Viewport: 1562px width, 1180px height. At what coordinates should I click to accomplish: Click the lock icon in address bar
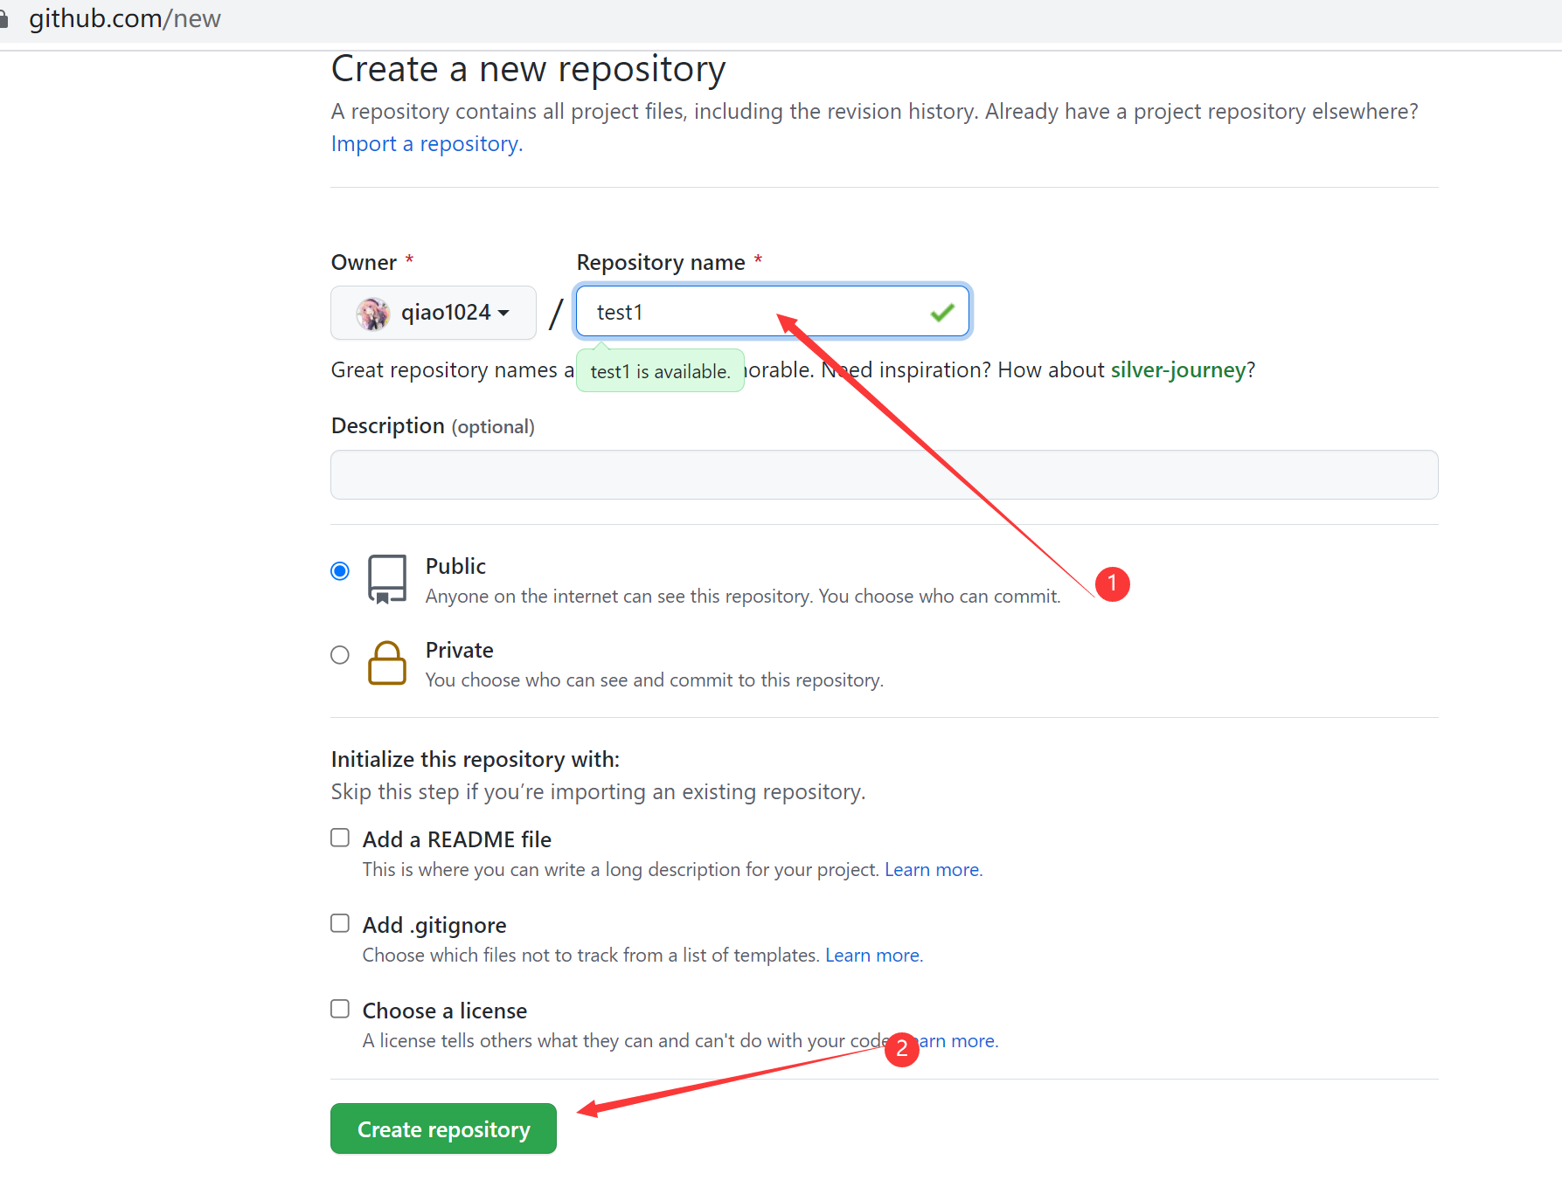click(3, 18)
